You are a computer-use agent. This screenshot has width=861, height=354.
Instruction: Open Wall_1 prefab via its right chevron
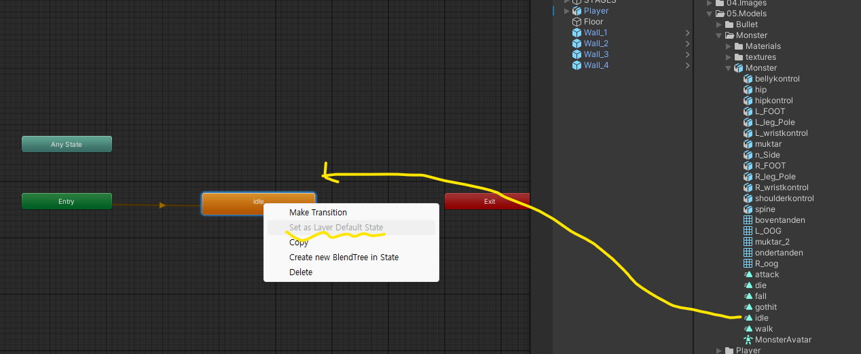pyautogui.click(x=687, y=33)
